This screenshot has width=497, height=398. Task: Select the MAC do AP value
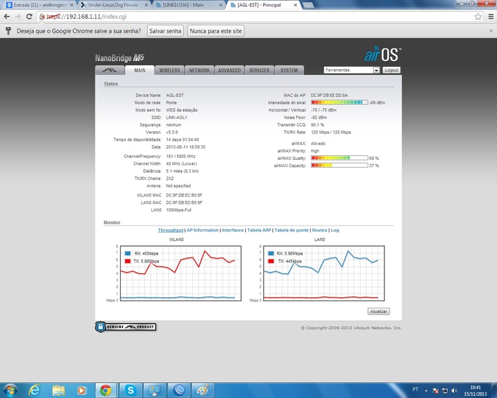(x=329, y=96)
